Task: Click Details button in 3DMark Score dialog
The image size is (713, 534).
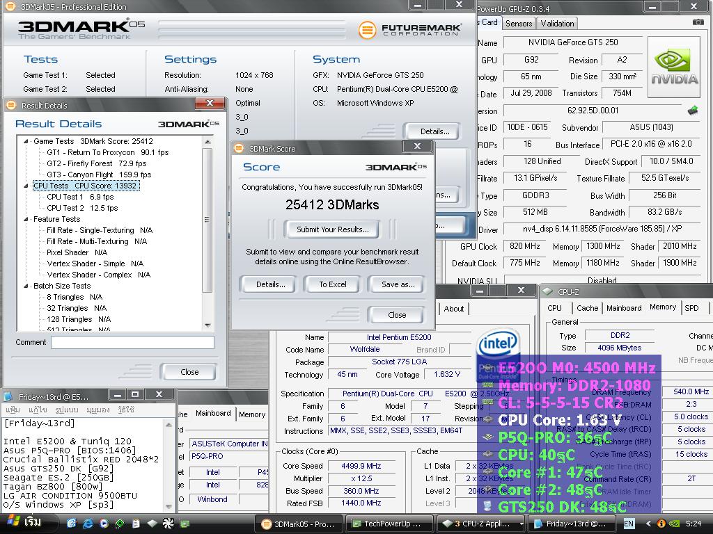Action: pos(271,284)
